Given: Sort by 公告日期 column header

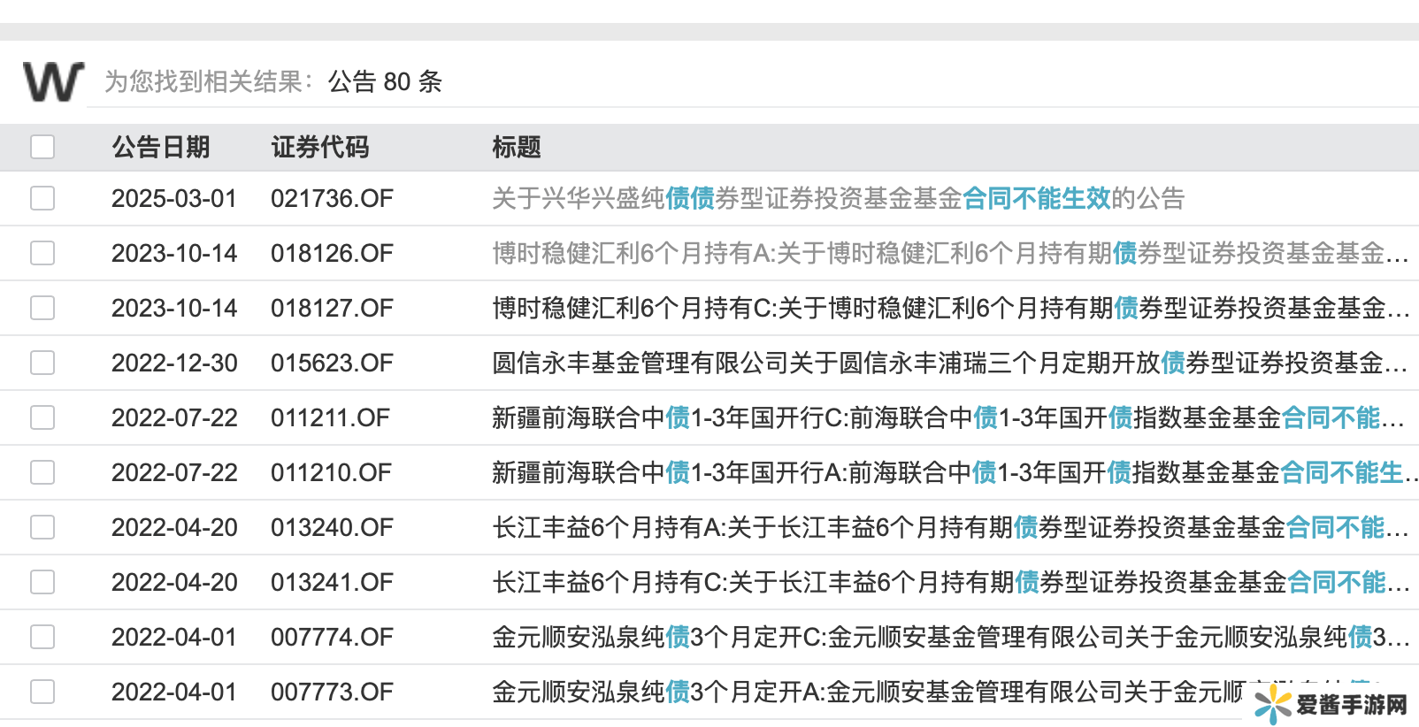Looking at the screenshot, I should 160,147.
